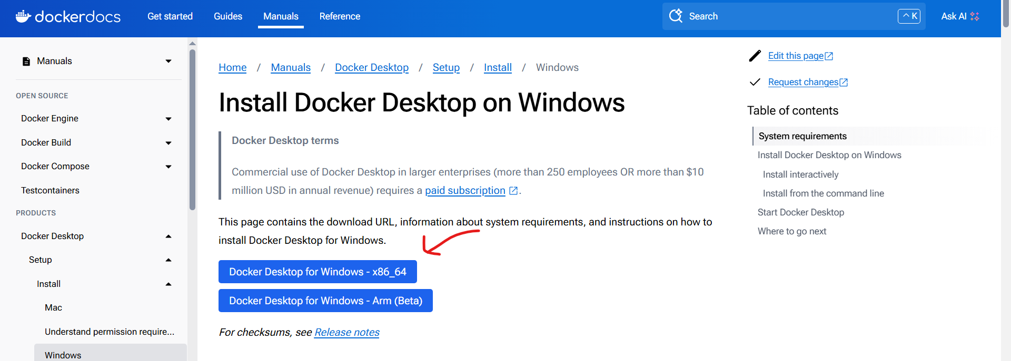The height and width of the screenshot is (361, 1011).
Task: Go to Install breadcrumb link
Action: coord(498,67)
